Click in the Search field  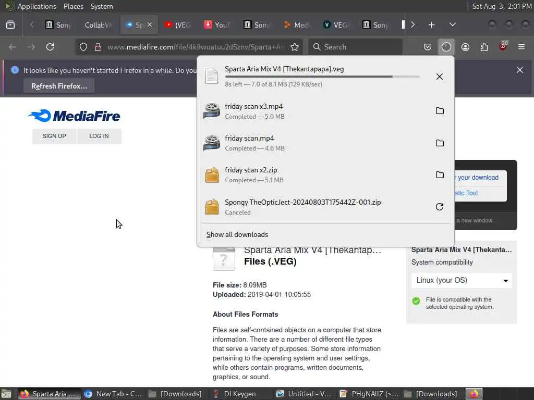tap(355, 47)
